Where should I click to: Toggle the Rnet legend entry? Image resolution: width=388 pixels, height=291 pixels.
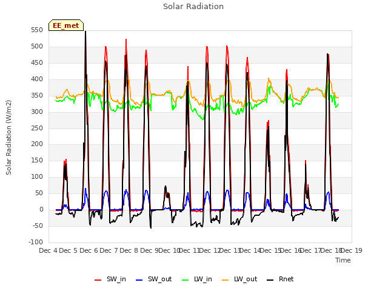pos(280,279)
